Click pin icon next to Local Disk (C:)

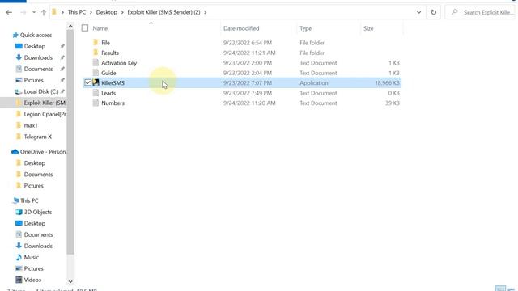tap(62, 91)
